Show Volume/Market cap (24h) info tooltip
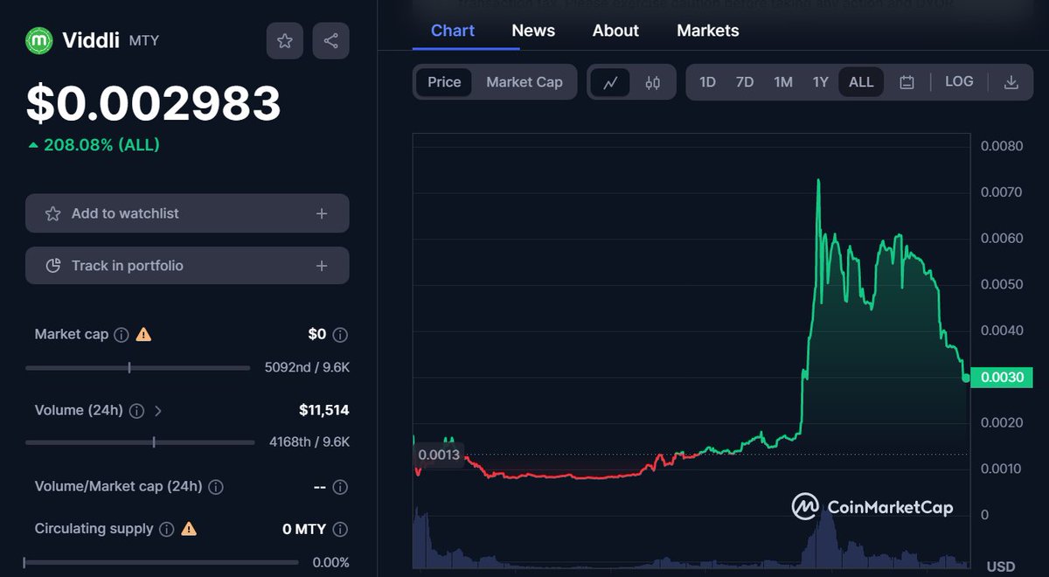The height and width of the screenshot is (577, 1049). point(216,487)
